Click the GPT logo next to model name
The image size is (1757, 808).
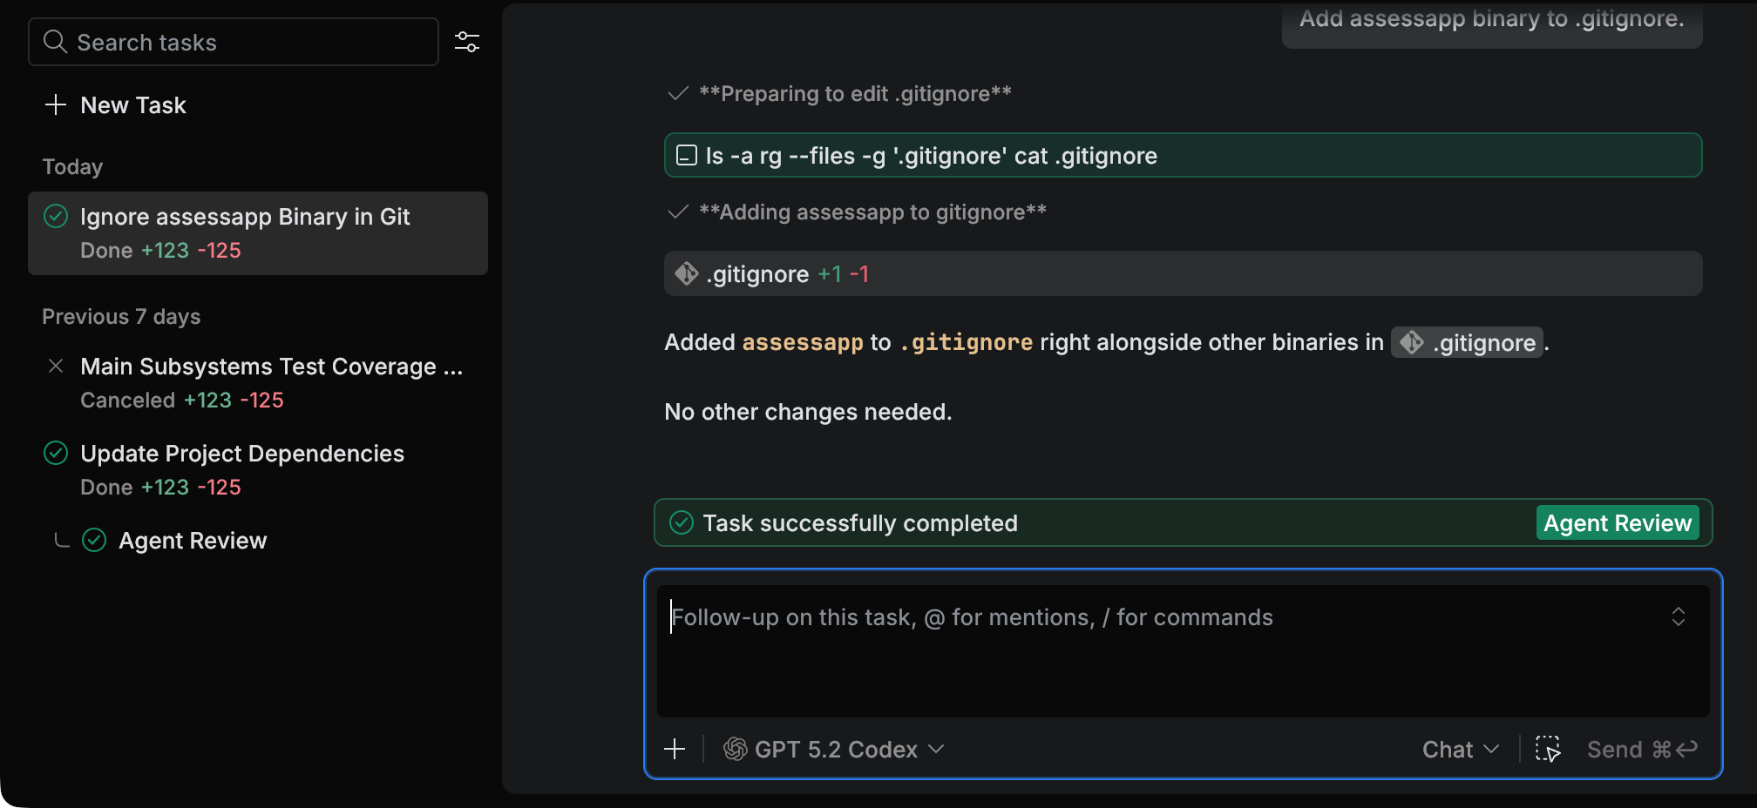tap(735, 749)
